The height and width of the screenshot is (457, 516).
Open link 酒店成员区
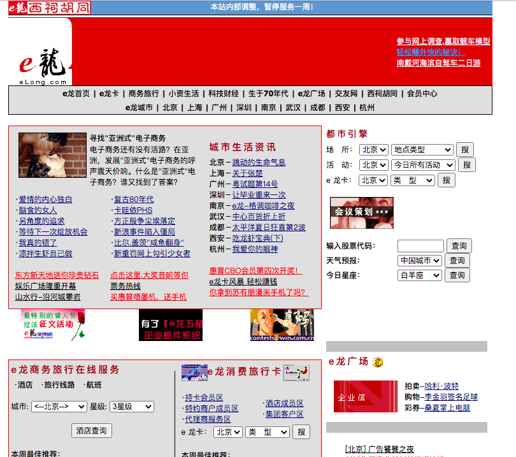pyautogui.click(x=285, y=403)
